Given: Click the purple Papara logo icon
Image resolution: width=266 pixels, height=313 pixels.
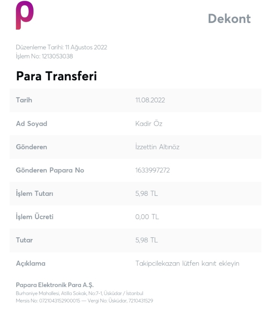Looking at the screenshot, I should coord(25,15).
